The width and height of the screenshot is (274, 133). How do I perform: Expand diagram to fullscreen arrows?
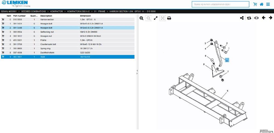(156, 18)
